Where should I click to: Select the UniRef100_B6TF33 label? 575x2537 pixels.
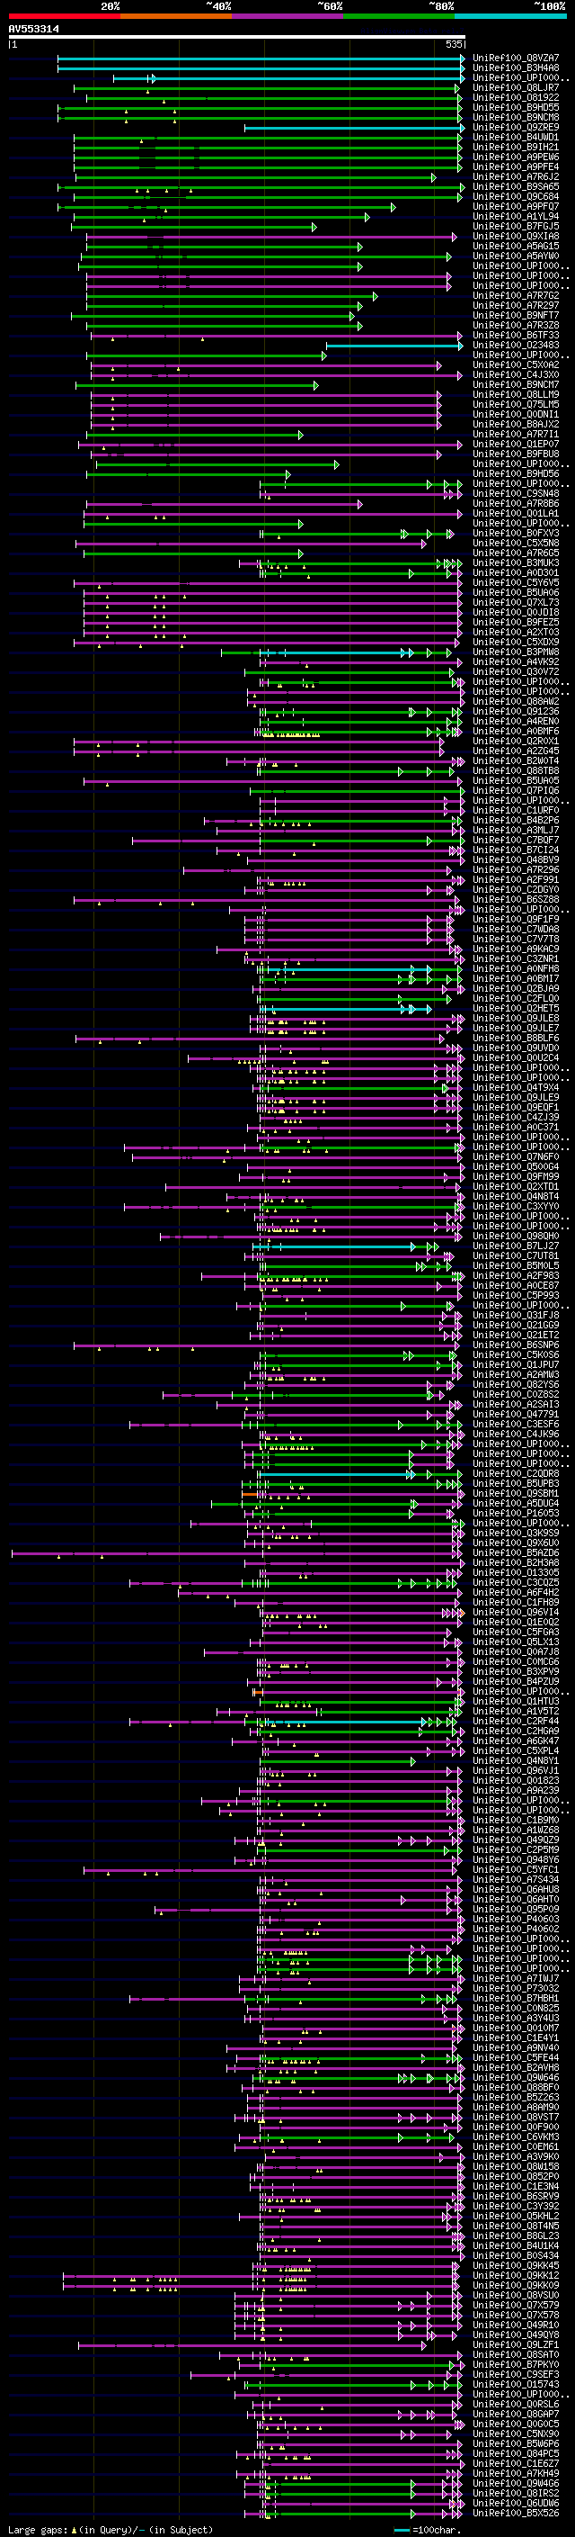pos(515,336)
